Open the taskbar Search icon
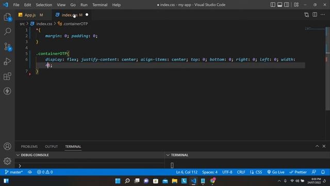Screen dimensions: 330x186 coord(127,181)
